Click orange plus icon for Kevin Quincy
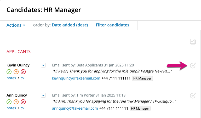The image size is (201, 118). pyautogui.click(x=16, y=72)
